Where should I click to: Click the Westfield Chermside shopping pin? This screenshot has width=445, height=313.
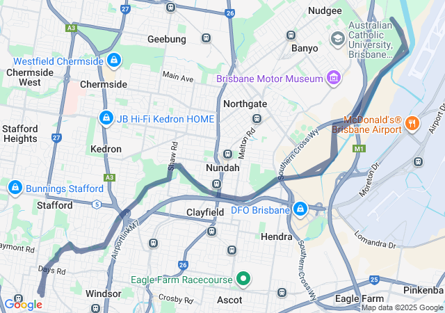point(114,61)
